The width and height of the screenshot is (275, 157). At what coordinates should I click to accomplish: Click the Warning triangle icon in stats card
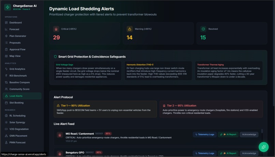coord(130,29)
